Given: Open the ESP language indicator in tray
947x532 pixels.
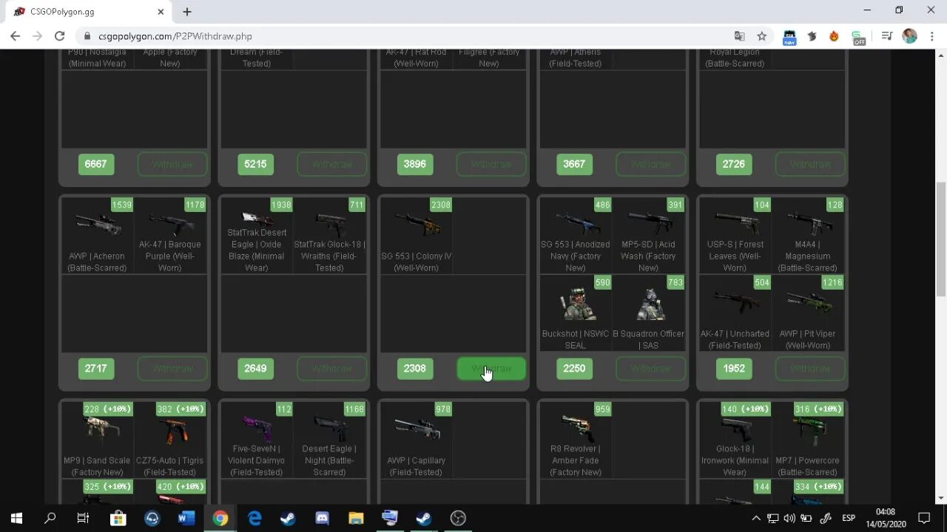Looking at the screenshot, I should 849,518.
